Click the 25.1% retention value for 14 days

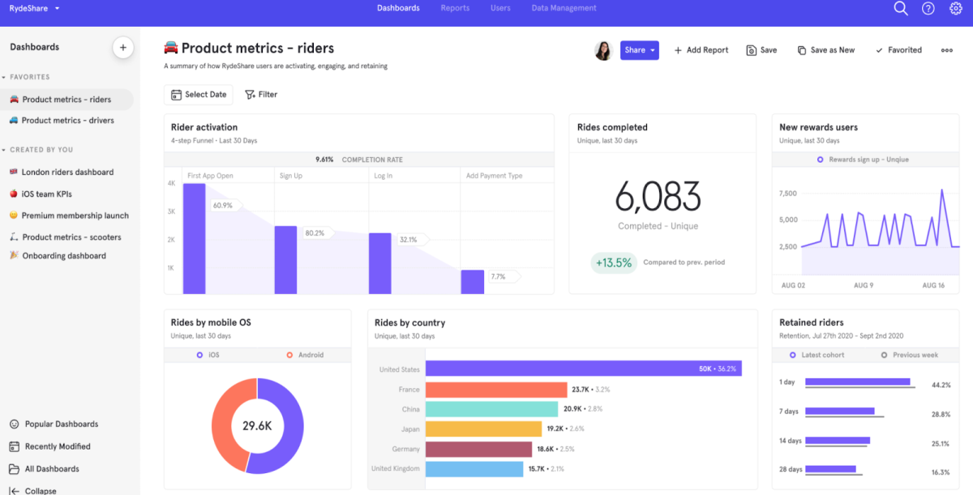(941, 443)
